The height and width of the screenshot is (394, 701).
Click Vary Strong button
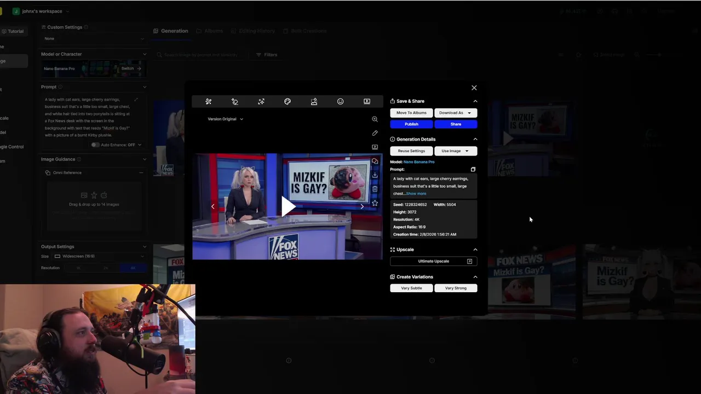point(456,288)
